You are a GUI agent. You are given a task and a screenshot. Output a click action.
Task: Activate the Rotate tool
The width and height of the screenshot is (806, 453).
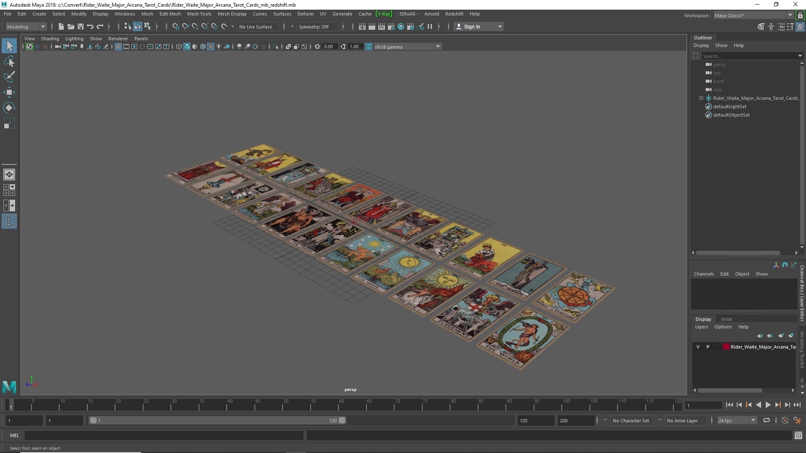click(x=9, y=108)
